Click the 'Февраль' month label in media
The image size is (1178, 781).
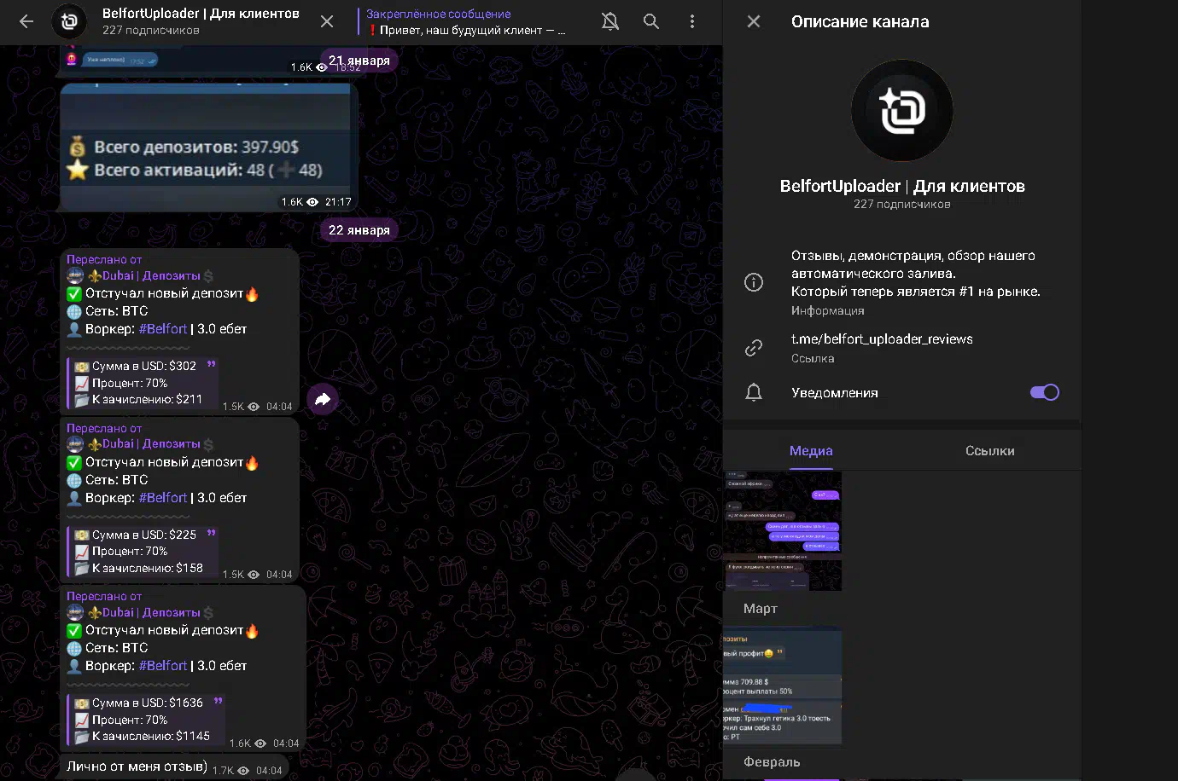tap(772, 762)
